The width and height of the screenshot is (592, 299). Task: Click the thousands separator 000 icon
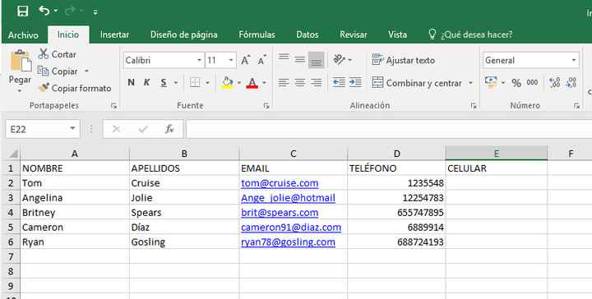(x=532, y=83)
